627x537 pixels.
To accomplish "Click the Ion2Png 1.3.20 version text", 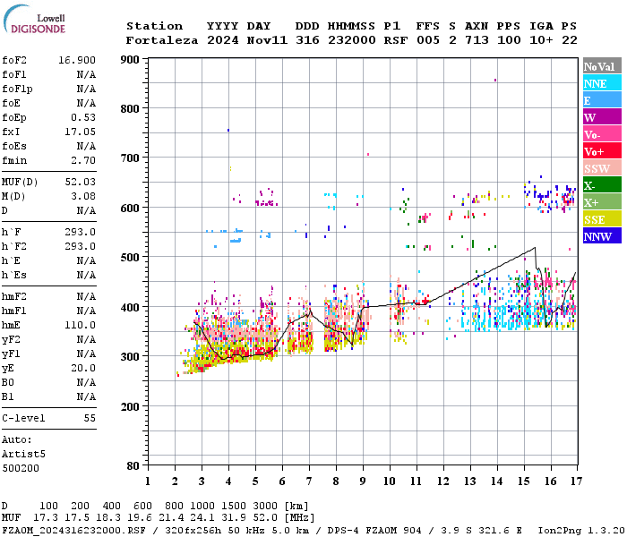I will pyautogui.click(x=581, y=531).
